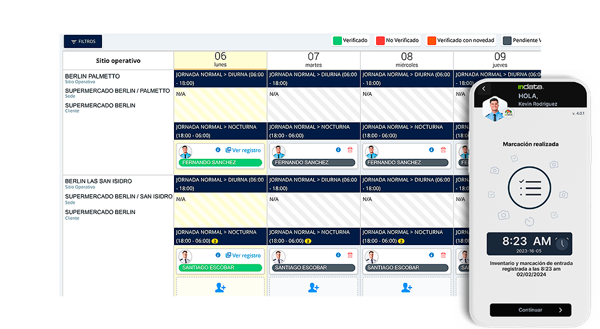The image size is (600, 329).
Task: Click the add-user icon under Tuesday's Santiago Escobar card
Action: pos(313,288)
